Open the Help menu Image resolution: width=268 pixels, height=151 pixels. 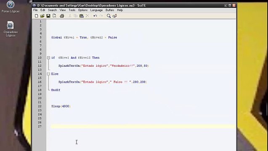(x=120, y=10)
